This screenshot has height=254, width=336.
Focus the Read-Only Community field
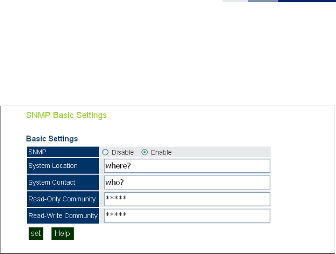point(187,199)
